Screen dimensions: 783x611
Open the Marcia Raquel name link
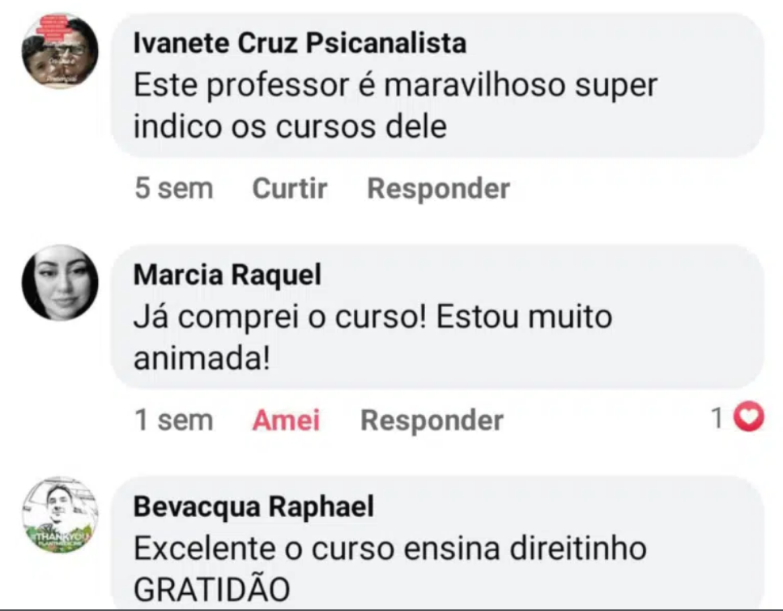click(x=227, y=275)
